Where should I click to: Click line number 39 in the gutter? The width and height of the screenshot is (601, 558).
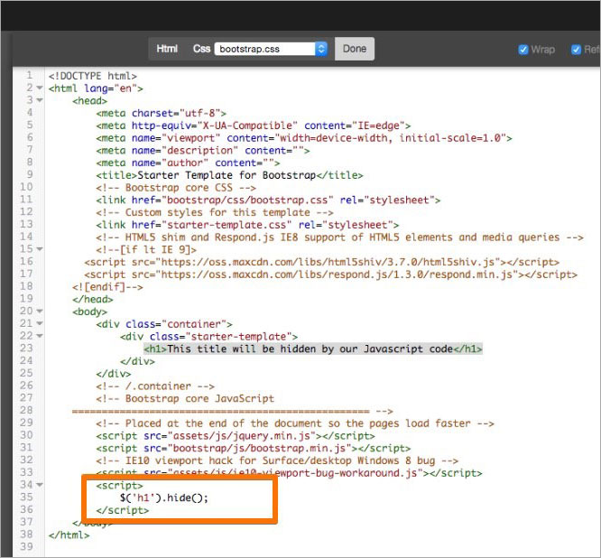[26, 546]
